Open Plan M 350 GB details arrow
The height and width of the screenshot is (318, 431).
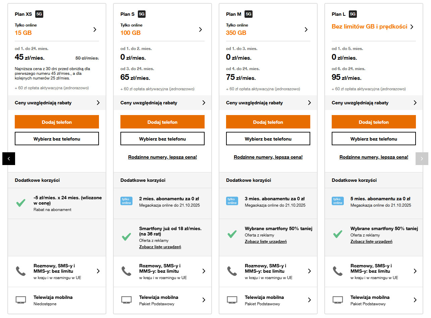pos(306,30)
